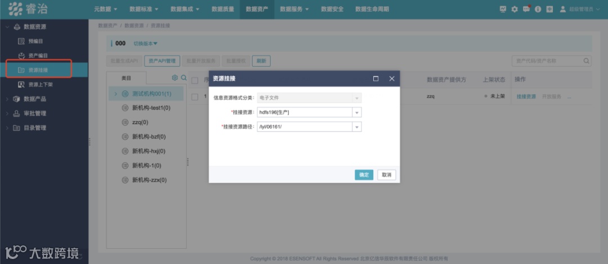Click the node icon beside zzq(0)
Viewport: 608px width, 264px height.
(125, 122)
